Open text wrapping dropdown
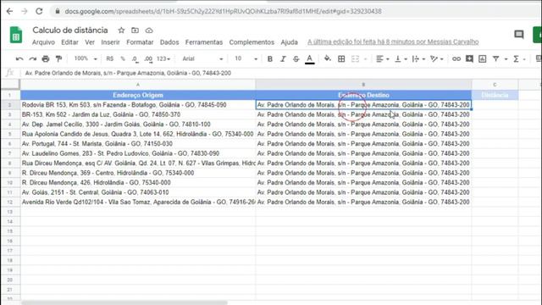The width and height of the screenshot is (542, 305). [x=418, y=58]
